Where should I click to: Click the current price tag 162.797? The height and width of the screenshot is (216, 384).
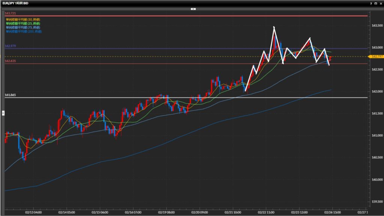[x=376, y=57]
